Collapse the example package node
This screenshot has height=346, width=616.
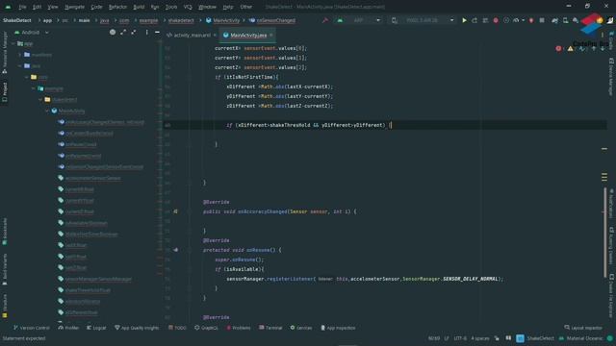34,88
